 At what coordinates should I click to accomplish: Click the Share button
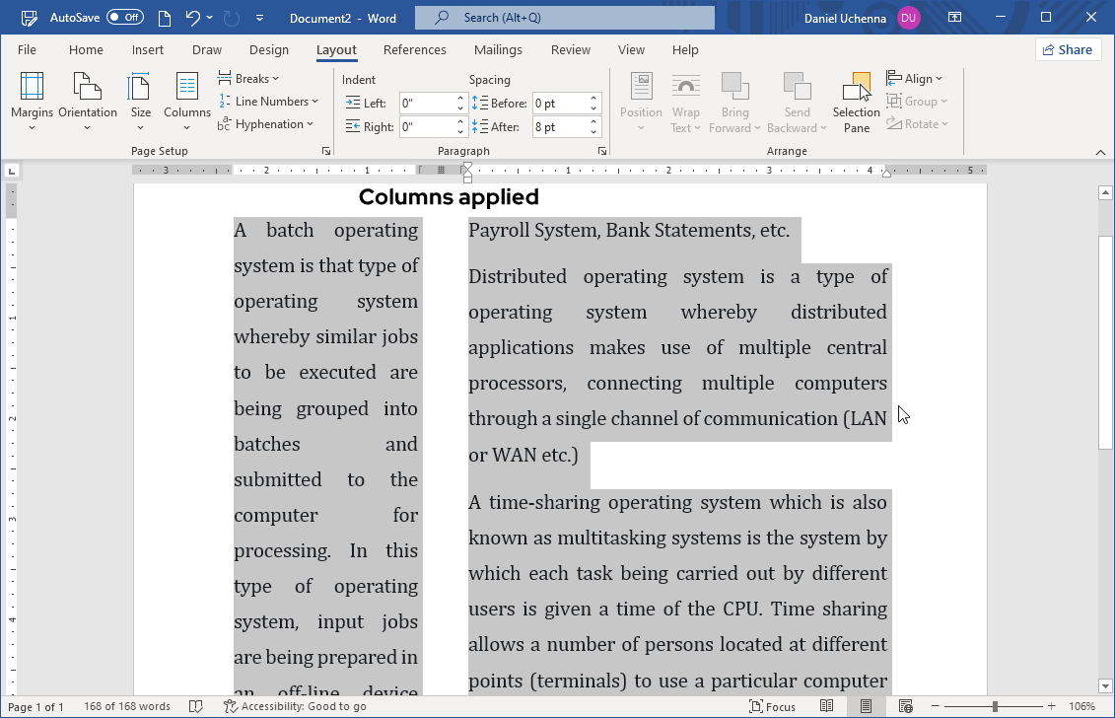(1068, 49)
